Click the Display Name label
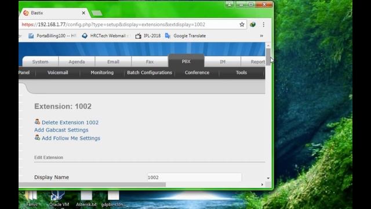The height and width of the screenshot is (209, 371). point(52,177)
